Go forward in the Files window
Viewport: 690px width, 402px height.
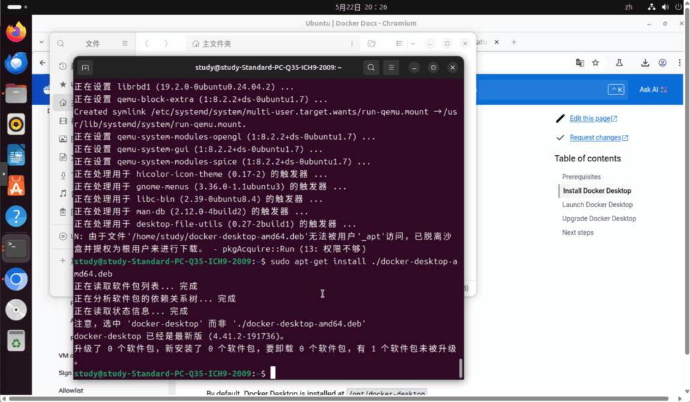166,43
